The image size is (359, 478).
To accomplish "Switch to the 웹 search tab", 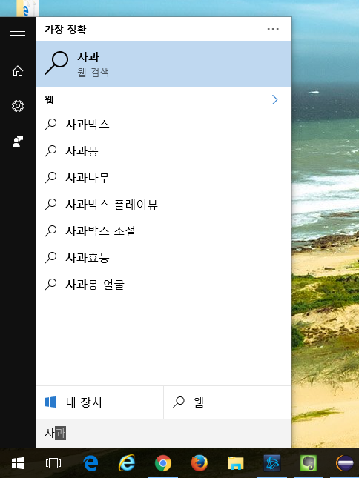I will pos(227,402).
